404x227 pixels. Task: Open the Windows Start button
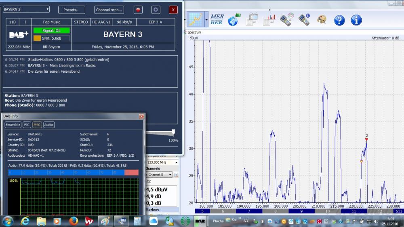tap(8, 221)
